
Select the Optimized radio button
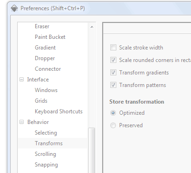[x=113, y=113]
